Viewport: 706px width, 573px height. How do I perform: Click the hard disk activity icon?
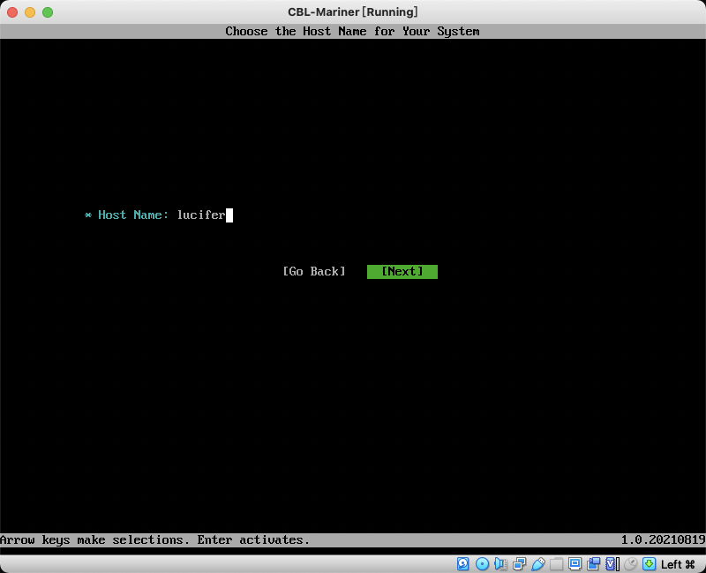[462, 563]
